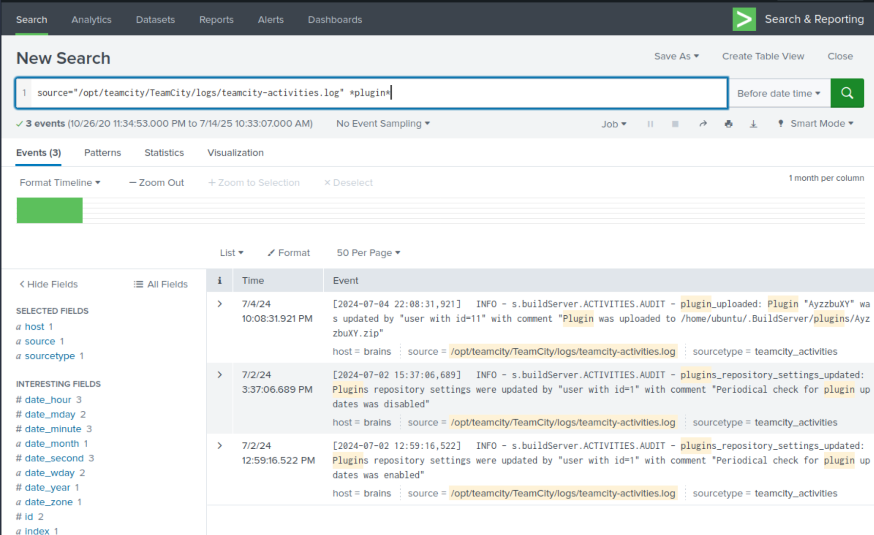This screenshot has height=535, width=874.
Task: Open the Smart Mode dropdown
Action: pyautogui.click(x=816, y=124)
